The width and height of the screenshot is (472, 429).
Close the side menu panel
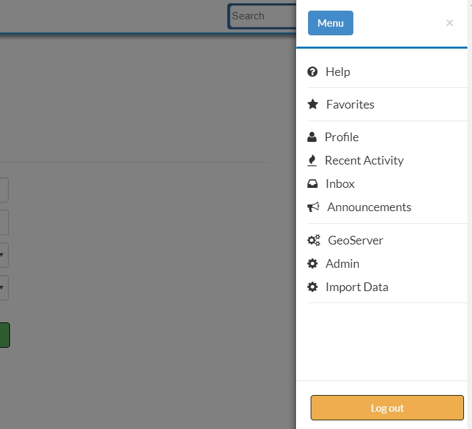pyautogui.click(x=449, y=23)
